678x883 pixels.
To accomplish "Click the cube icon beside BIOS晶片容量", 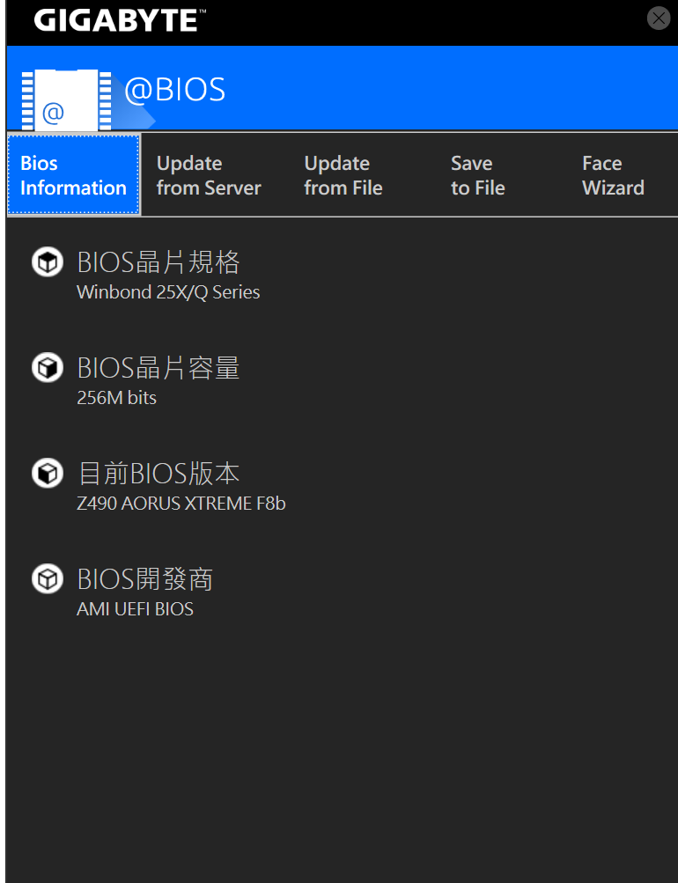I will (x=48, y=368).
